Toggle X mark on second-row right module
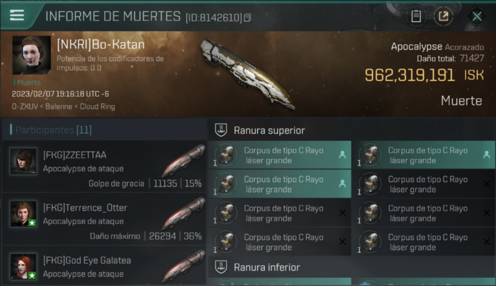The width and height of the screenshot is (496, 286). click(x=486, y=184)
